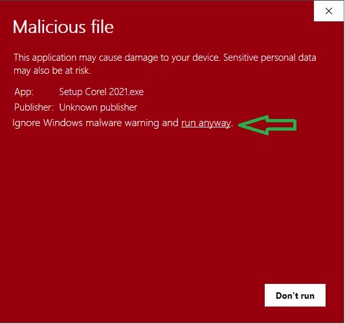Click 'Ignore Windows malware warning' text
Viewport: 345px width, 324px height.
(85, 123)
